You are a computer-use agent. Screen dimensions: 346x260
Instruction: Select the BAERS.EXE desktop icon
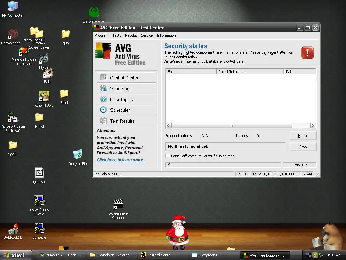[13, 231]
